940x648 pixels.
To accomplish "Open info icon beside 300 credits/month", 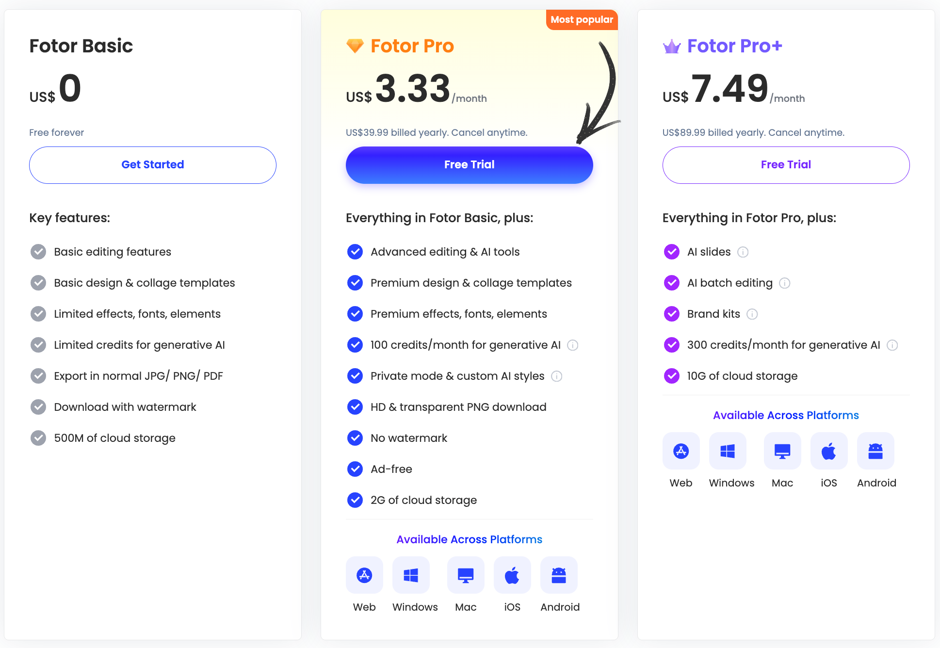I will [892, 345].
